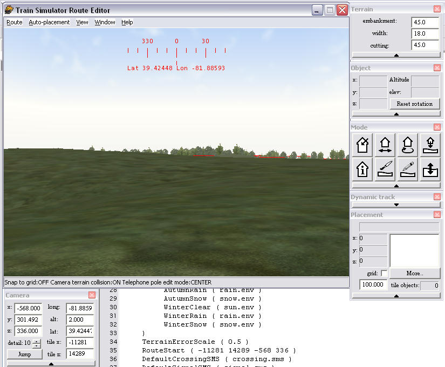
Task: Click the 'TerrainErrorScale' line in the text editor
Action: click(195, 342)
